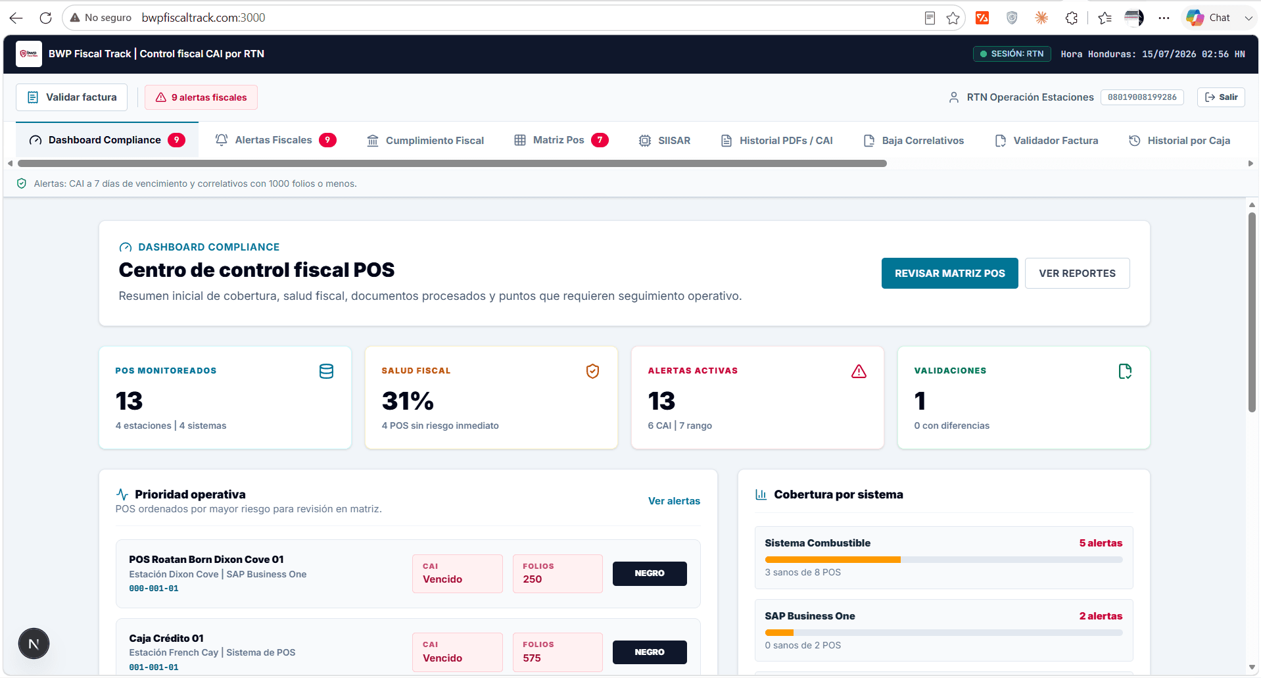
Task: Click the browser address bar URL
Action: coord(203,18)
